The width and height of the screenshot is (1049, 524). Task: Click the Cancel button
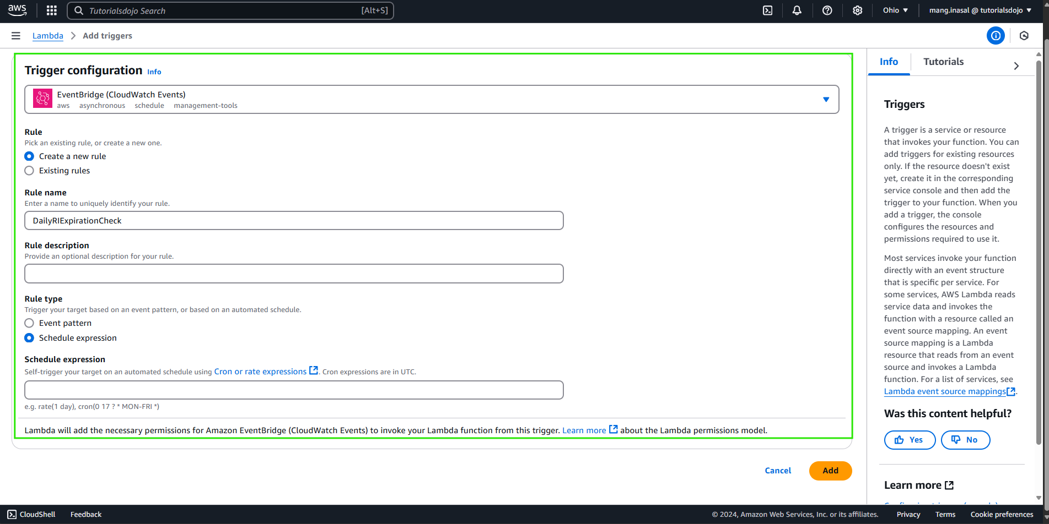pos(778,471)
